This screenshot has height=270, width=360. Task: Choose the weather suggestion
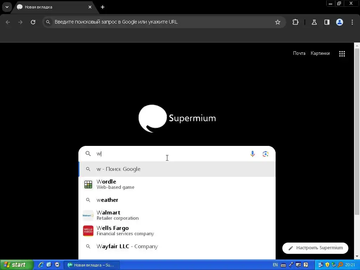(177, 200)
